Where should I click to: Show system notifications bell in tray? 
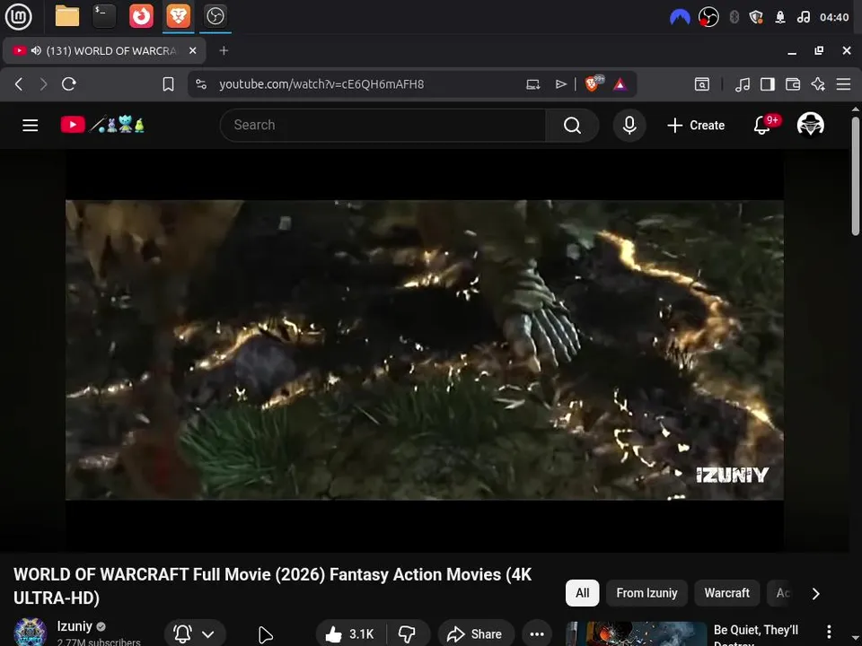tap(780, 18)
